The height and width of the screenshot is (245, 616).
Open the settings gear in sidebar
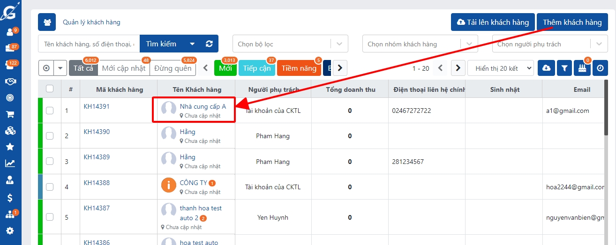pos(9,231)
